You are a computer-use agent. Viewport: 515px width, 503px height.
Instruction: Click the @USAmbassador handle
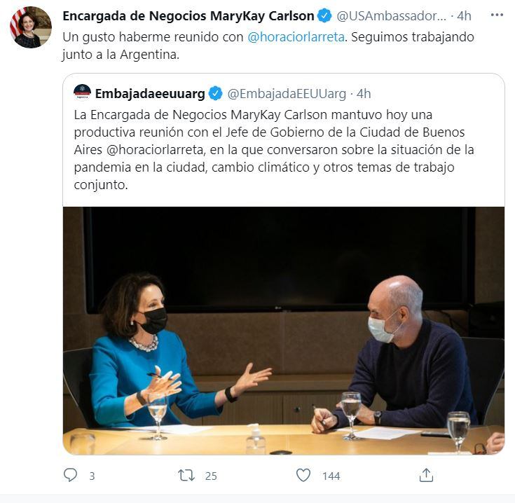tap(392, 15)
